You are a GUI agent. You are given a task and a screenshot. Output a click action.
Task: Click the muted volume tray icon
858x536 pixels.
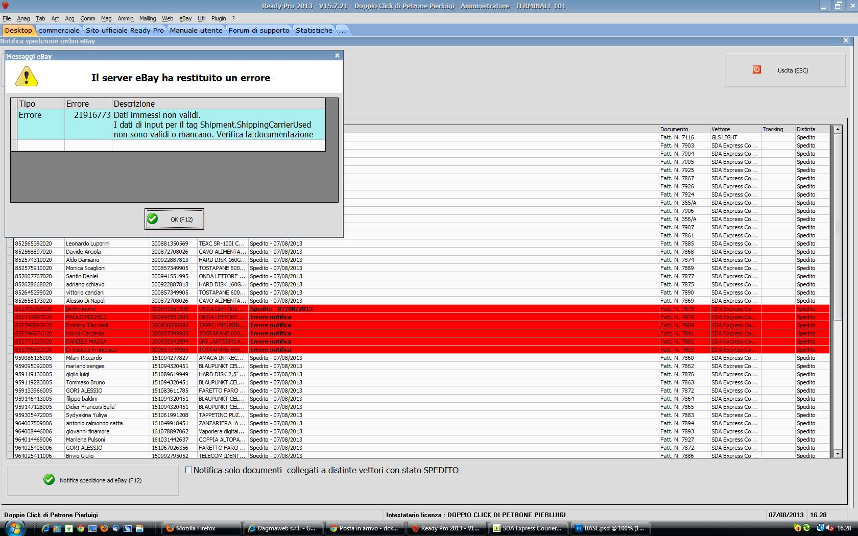pyautogui.click(x=831, y=528)
